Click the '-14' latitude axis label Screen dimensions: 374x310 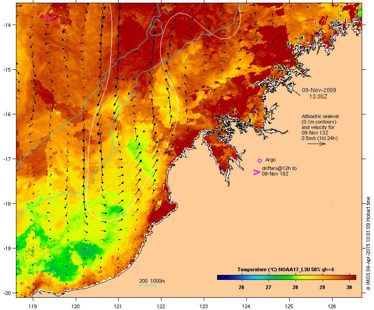click(6, 25)
